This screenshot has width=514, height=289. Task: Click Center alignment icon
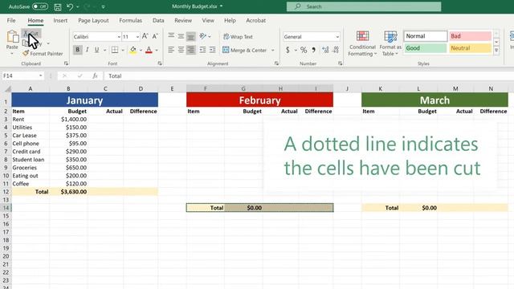click(x=181, y=50)
